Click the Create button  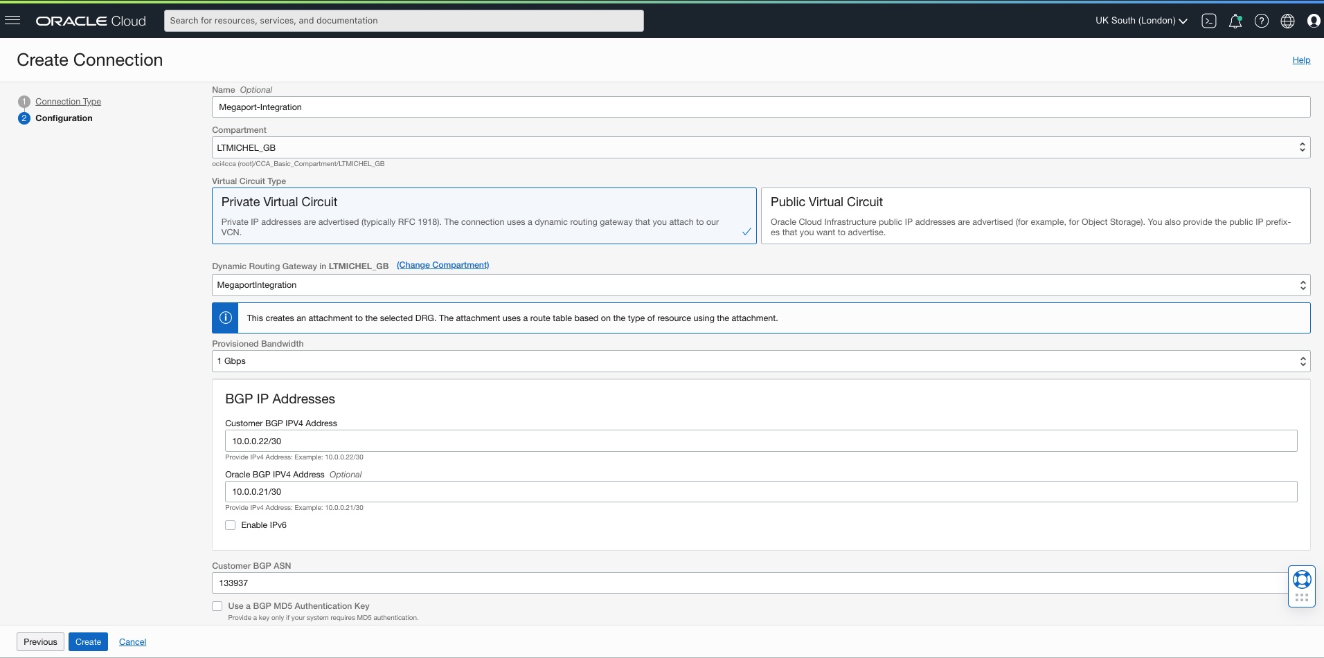(x=88, y=641)
